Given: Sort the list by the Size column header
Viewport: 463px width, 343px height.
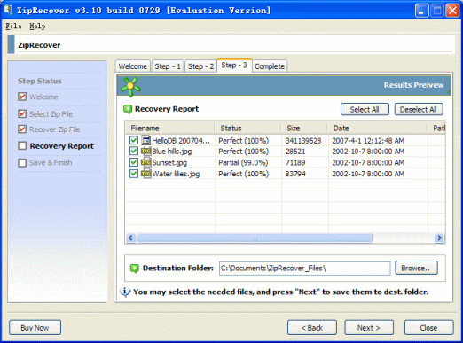Looking at the screenshot, I should (304, 128).
